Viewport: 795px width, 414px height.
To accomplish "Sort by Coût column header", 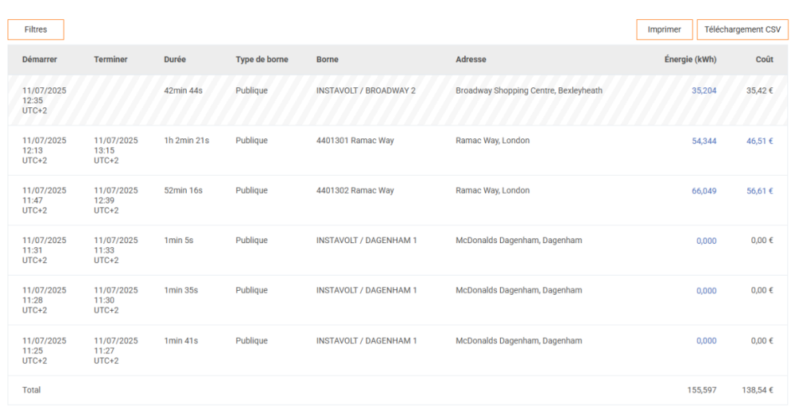I will tap(764, 60).
